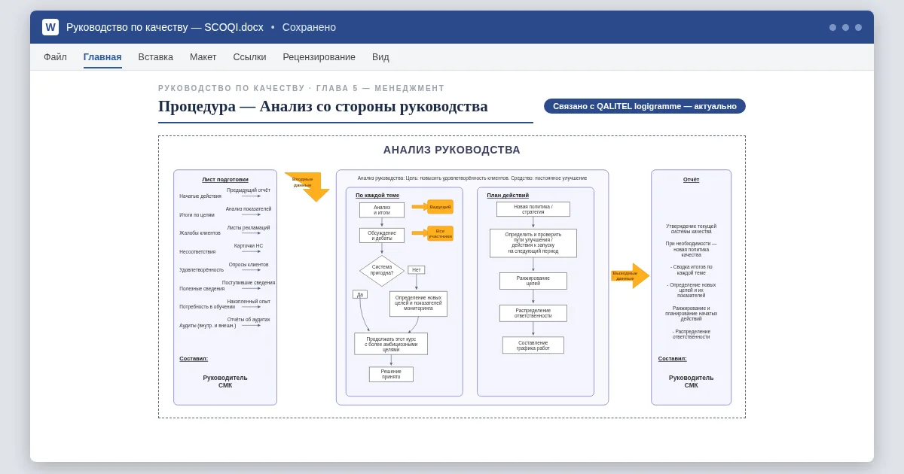Select the diagram title АНАЛИЗ РУКОВОДСТВА
Viewport: 904px width, 474px height.
point(452,150)
